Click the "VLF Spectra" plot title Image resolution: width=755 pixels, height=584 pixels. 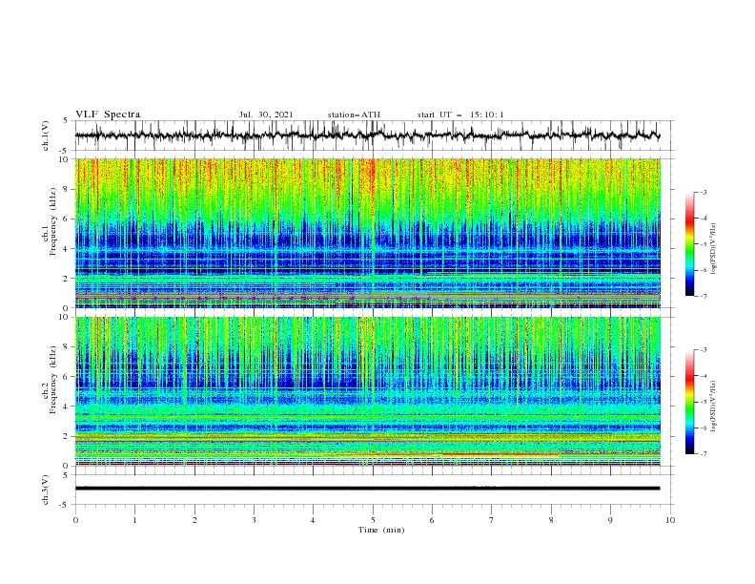[108, 115]
